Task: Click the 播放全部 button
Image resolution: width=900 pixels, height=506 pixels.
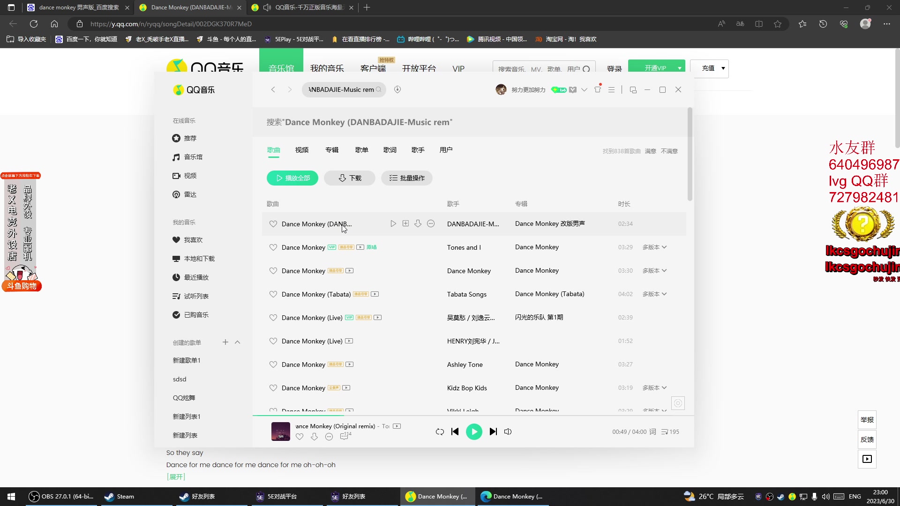Action: [x=292, y=178]
